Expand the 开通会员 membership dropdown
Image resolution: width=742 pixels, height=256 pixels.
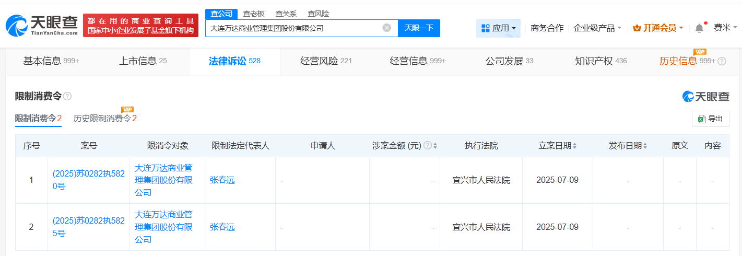(x=658, y=28)
